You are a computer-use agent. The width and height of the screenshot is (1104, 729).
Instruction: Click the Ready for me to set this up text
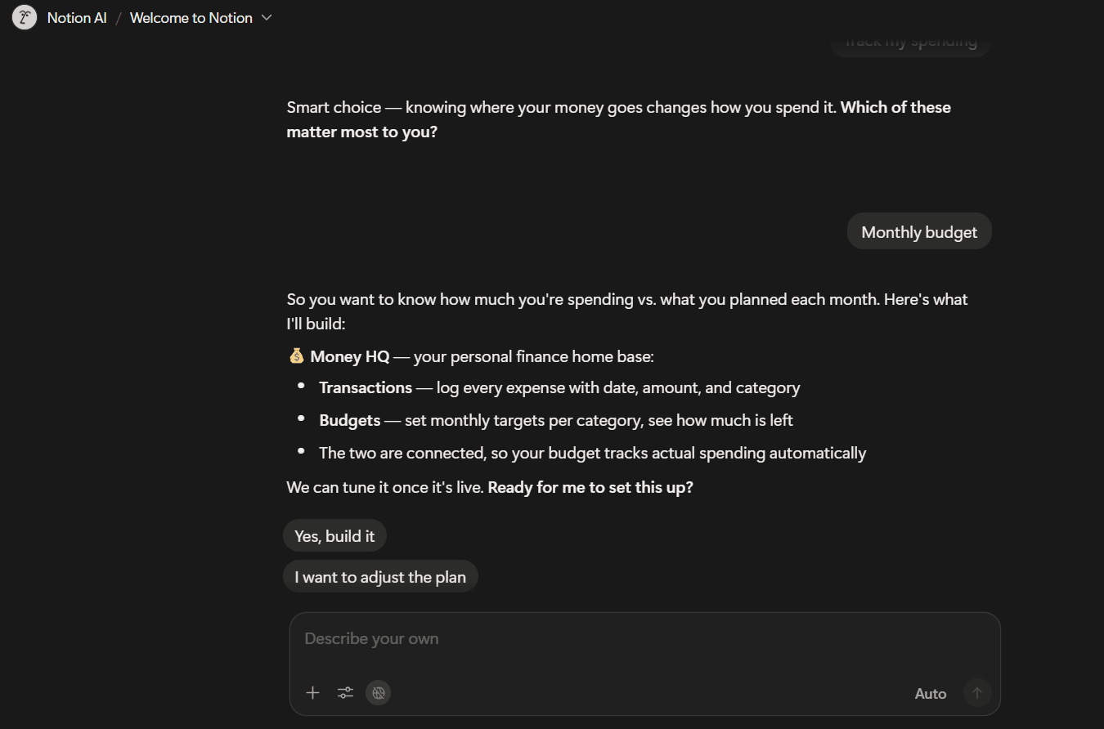590,487
